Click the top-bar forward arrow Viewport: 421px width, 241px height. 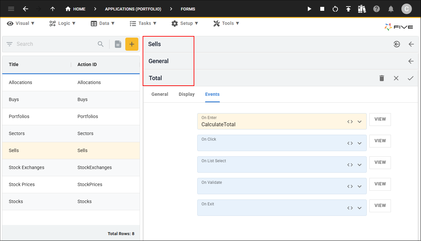click(x=39, y=9)
